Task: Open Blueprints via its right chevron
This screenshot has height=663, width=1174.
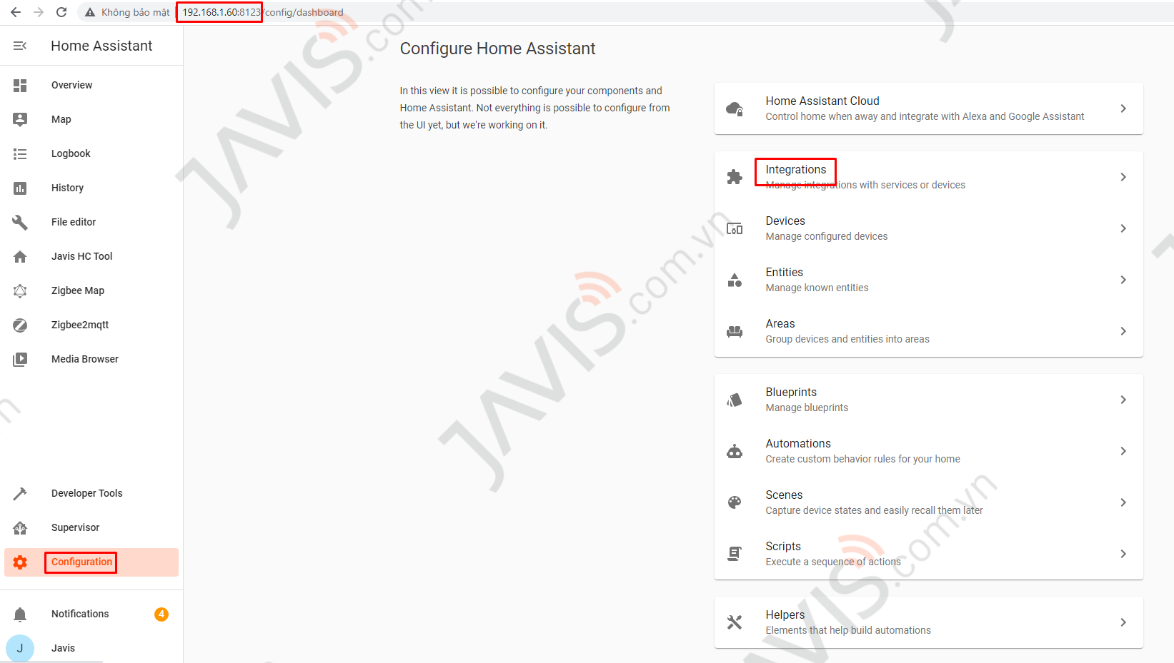Action: [1123, 400]
